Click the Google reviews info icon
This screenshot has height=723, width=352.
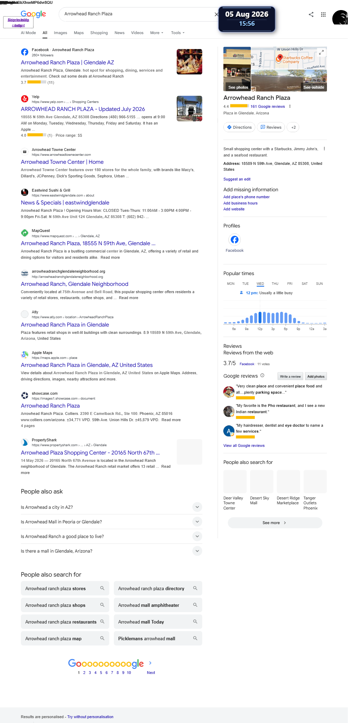tap(262, 376)
